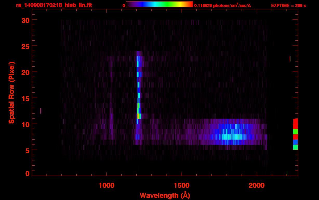Viewport: 319px width, 200px height.
Task: Select the EXPTIME = 299 s text
Action: (288, 5)
